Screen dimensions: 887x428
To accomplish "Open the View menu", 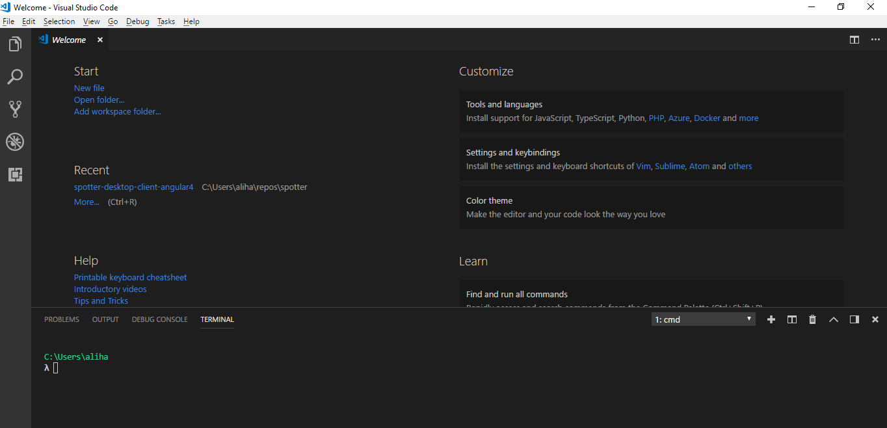I will (92, 21).
